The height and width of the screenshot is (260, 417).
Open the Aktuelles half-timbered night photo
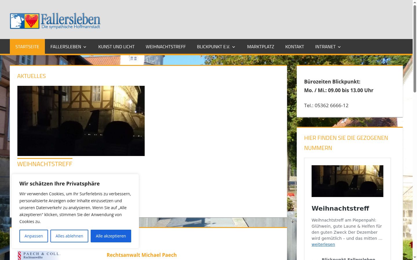coord(81,121)
